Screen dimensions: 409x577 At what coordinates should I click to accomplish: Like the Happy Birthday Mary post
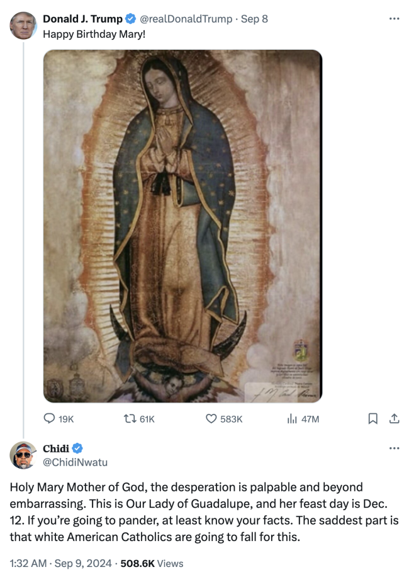pyautogui.click(x=212, y=418)
